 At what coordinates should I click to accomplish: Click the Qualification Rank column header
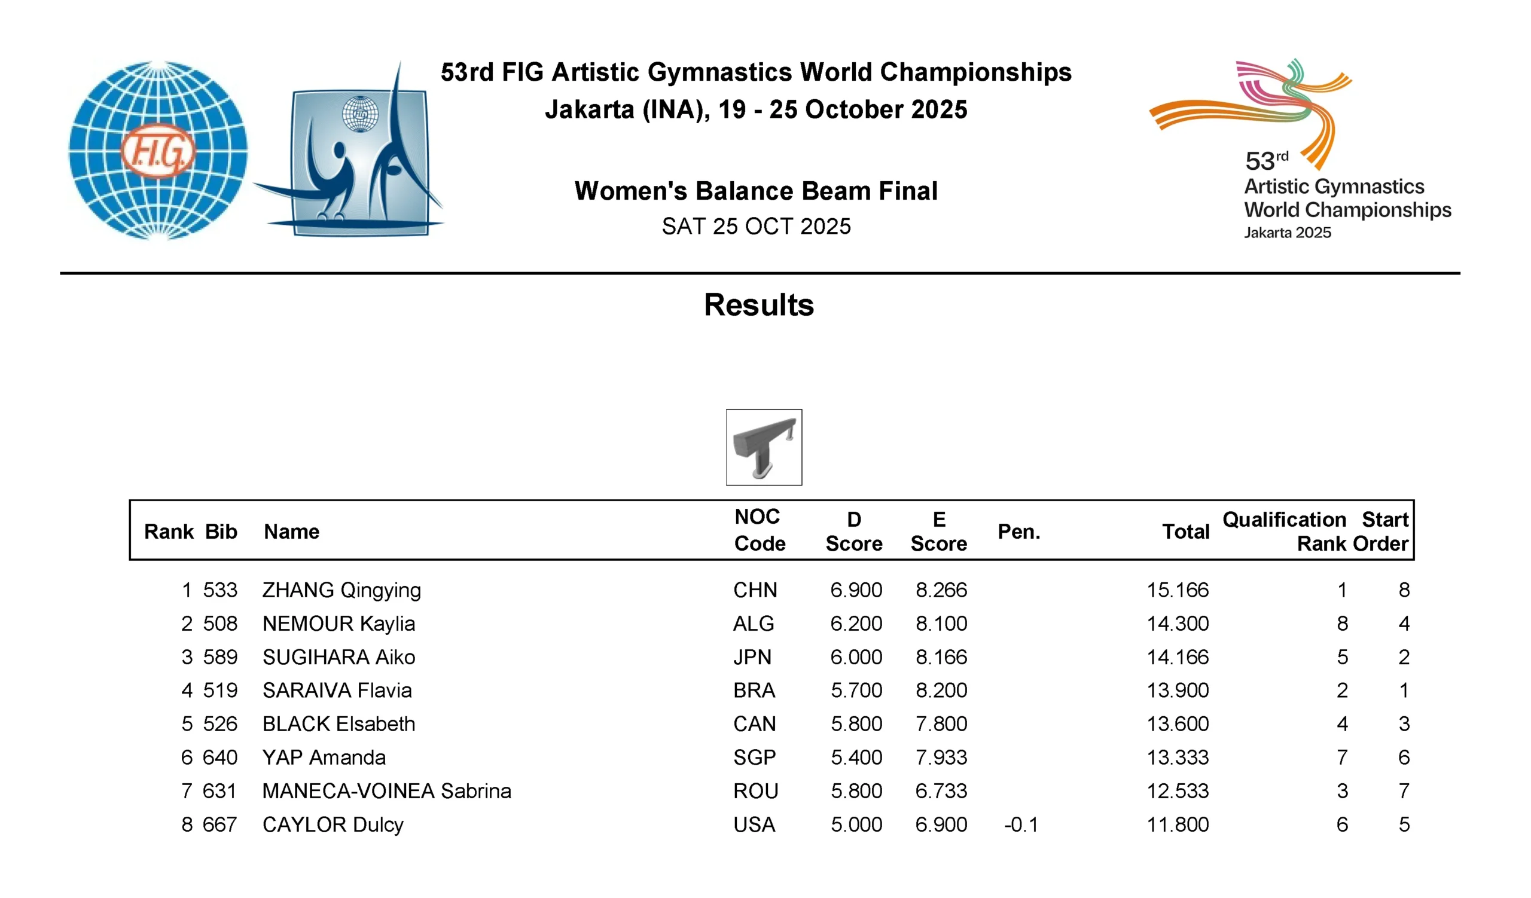(x=1285, y=531)
